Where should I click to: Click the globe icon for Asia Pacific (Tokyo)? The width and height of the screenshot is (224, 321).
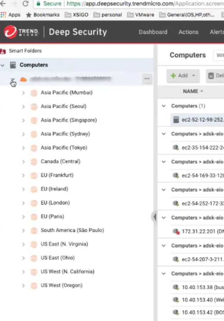[34, 148]
